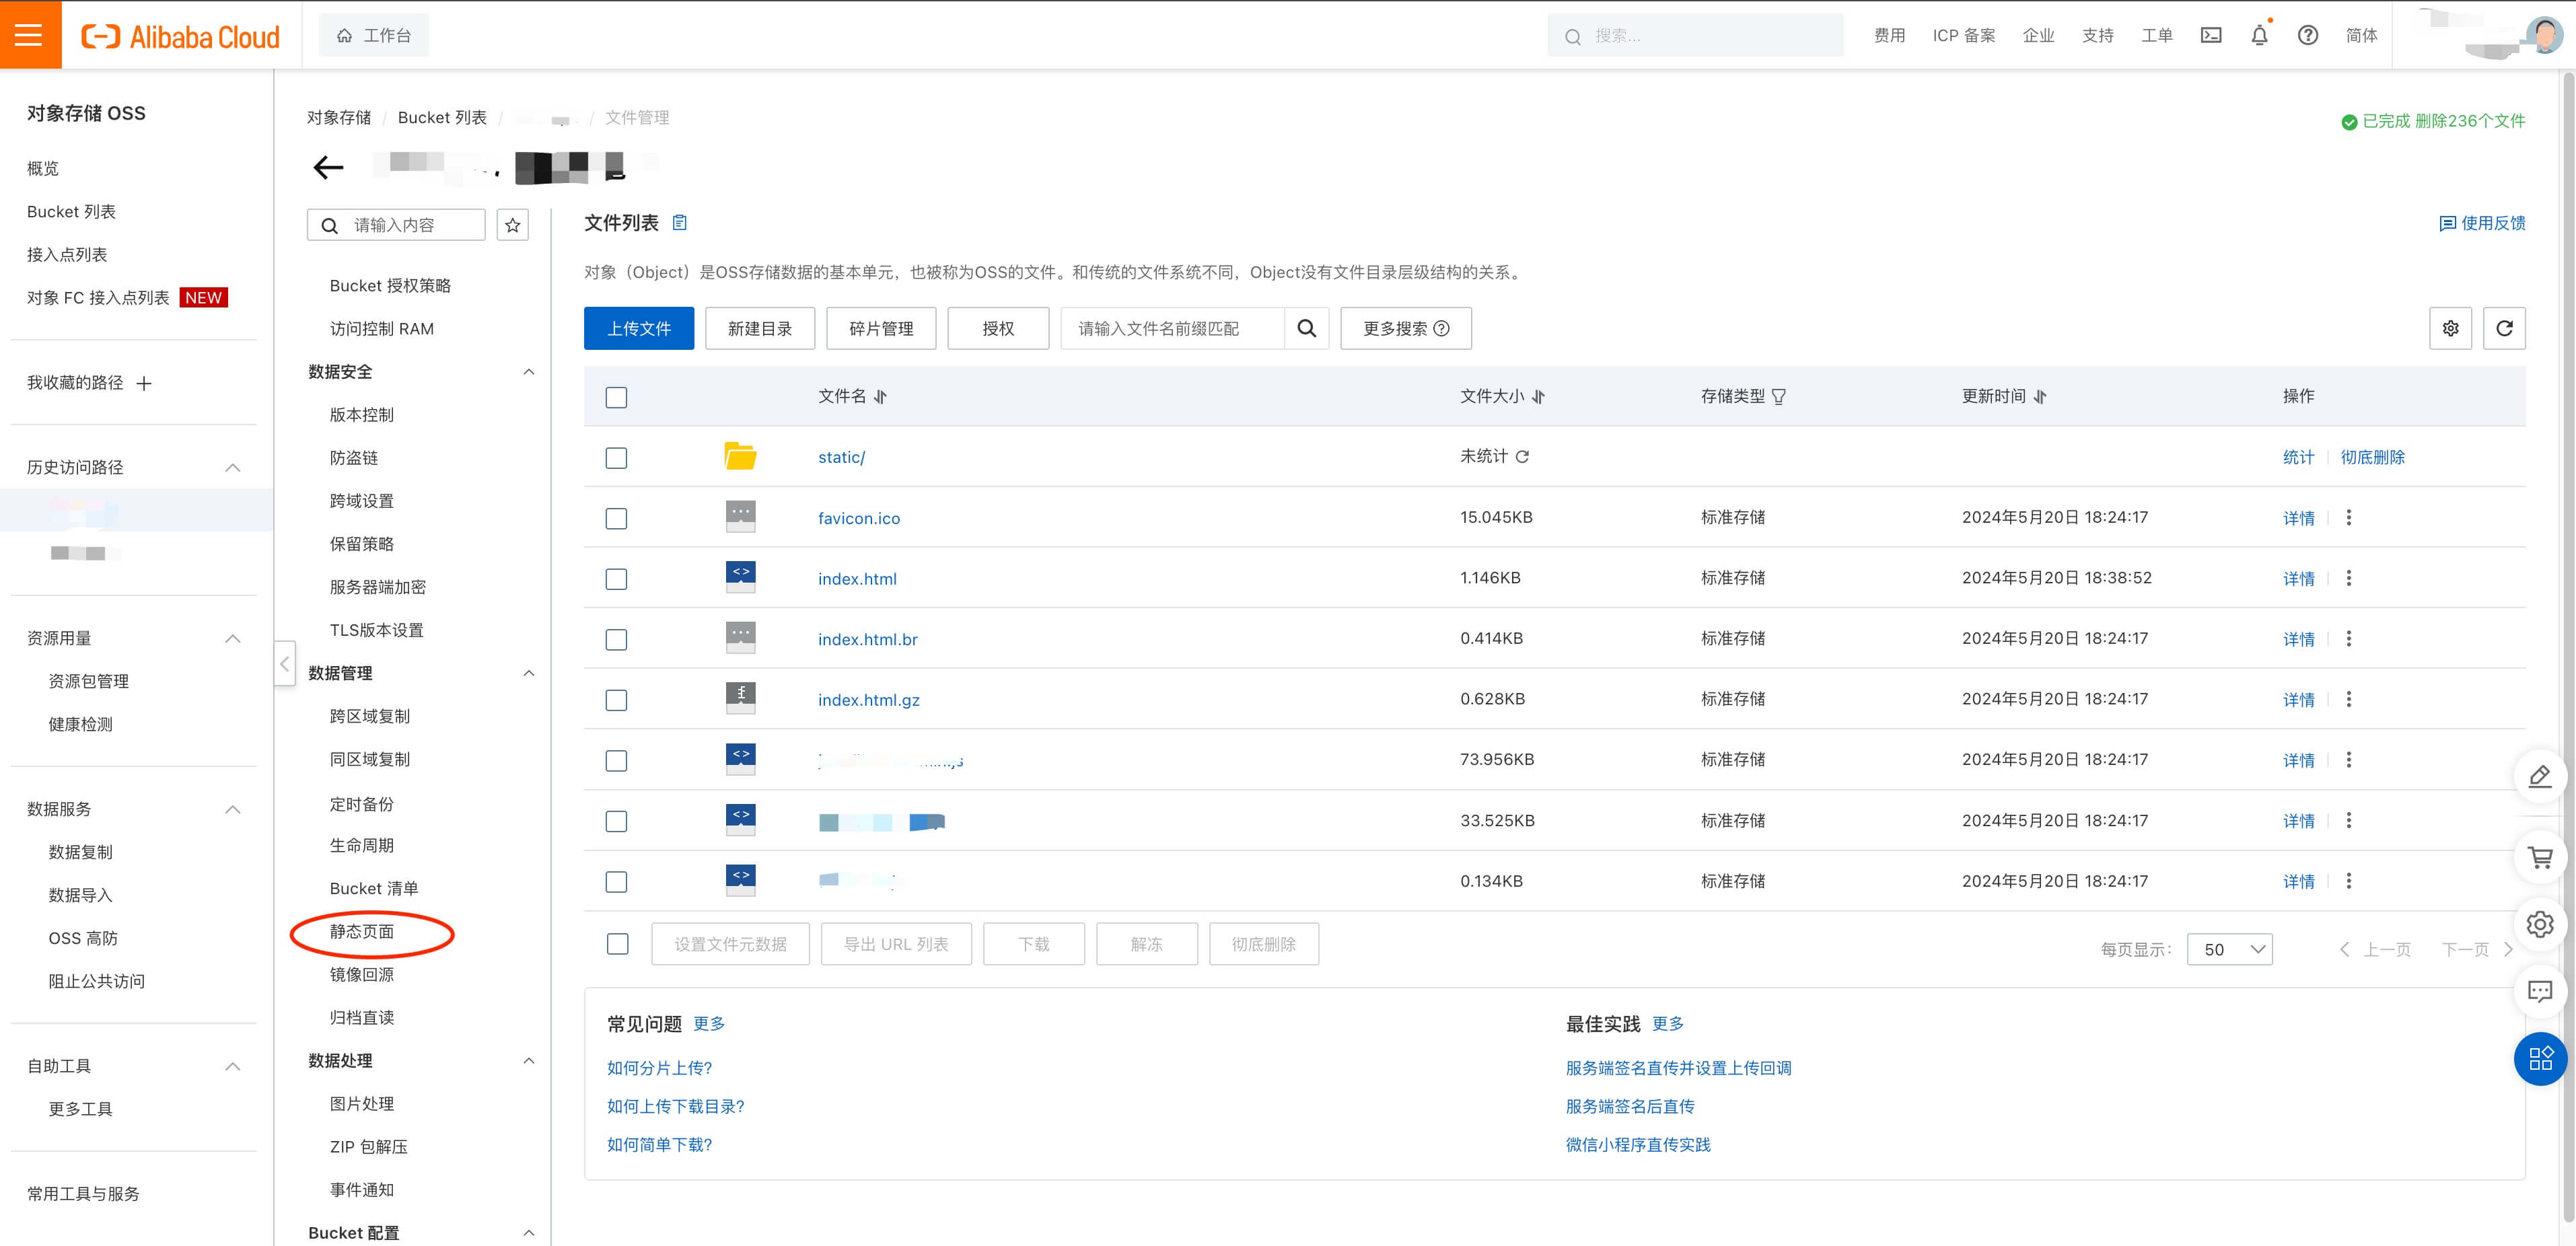Viewport: 2576px width, 1246px height.
Task: Check the index.html.gz row checkbox
Action: tap(616, 700)
